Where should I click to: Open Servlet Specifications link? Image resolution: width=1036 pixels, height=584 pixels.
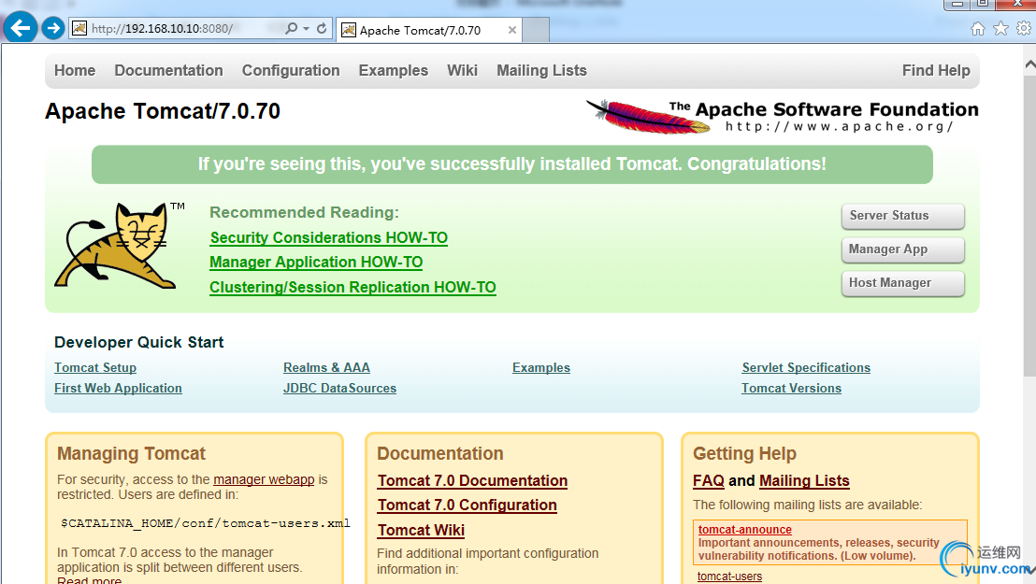806,368
